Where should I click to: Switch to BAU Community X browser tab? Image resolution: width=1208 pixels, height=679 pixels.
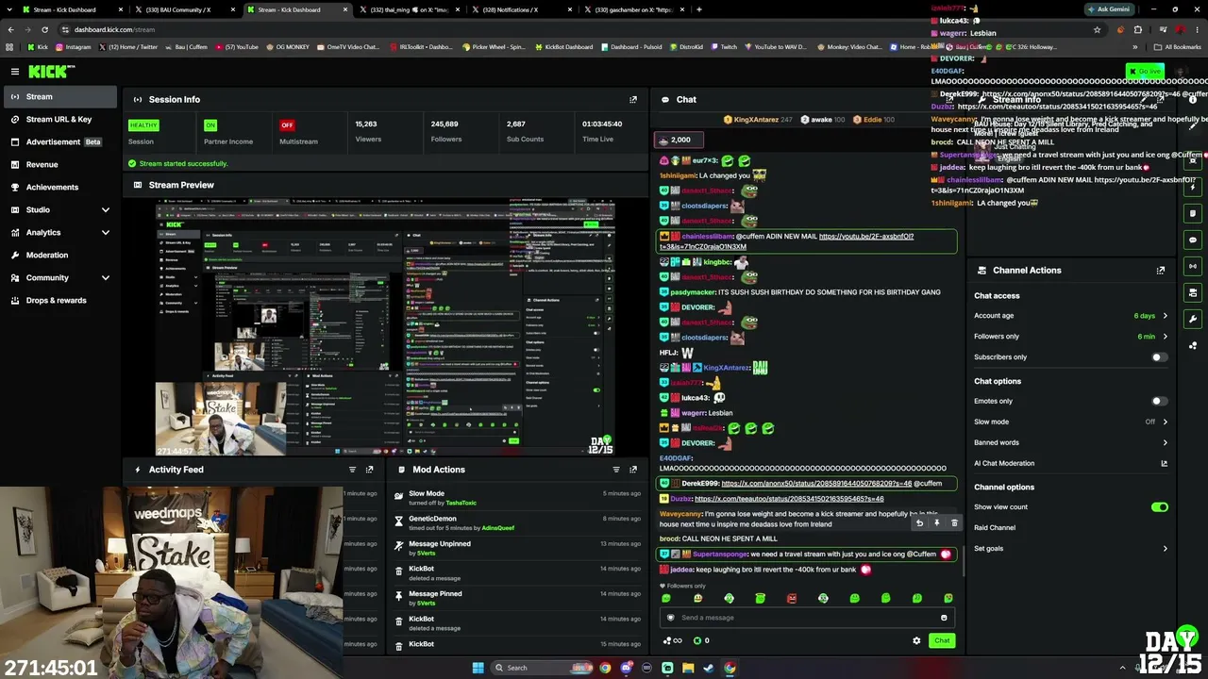coord(183,9)
